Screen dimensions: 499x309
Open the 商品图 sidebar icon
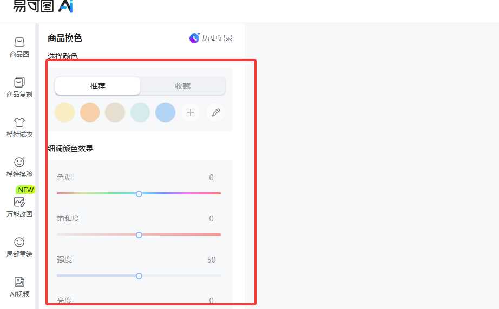19,42
